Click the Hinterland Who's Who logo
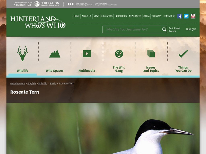Image resolution: width=206 pixels, height=154 pixels. pos(38,22)
